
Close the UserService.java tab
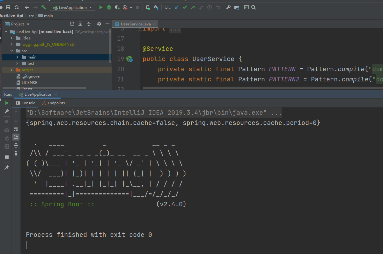pos(155,24)
